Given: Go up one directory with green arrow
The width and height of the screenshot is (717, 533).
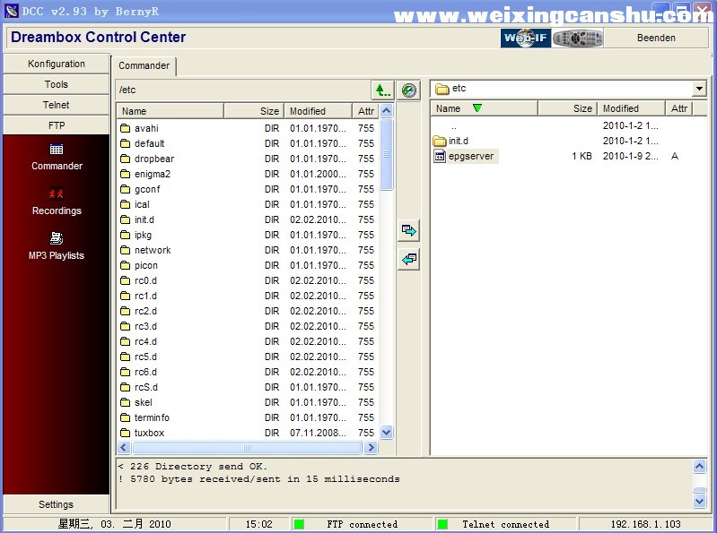Looking at the screenshot, I should click(383, 90).
